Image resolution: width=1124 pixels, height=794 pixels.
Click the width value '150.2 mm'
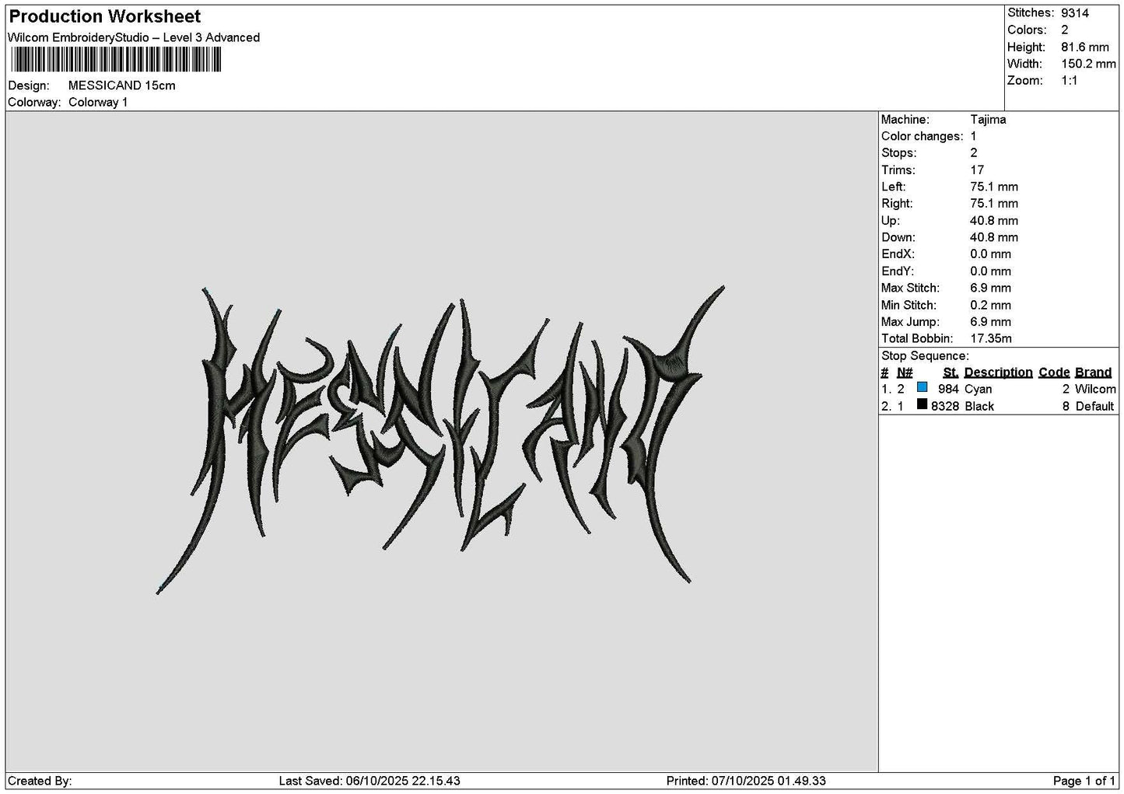click(1088, 65)
